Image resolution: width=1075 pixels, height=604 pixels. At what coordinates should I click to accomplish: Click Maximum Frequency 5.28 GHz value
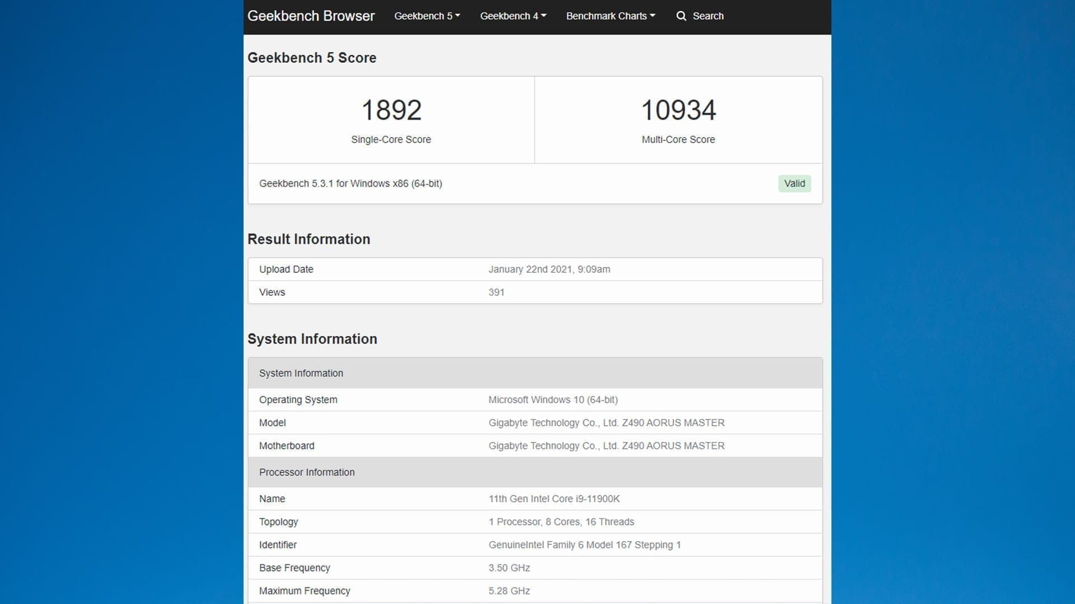click(x=509, y=591)
